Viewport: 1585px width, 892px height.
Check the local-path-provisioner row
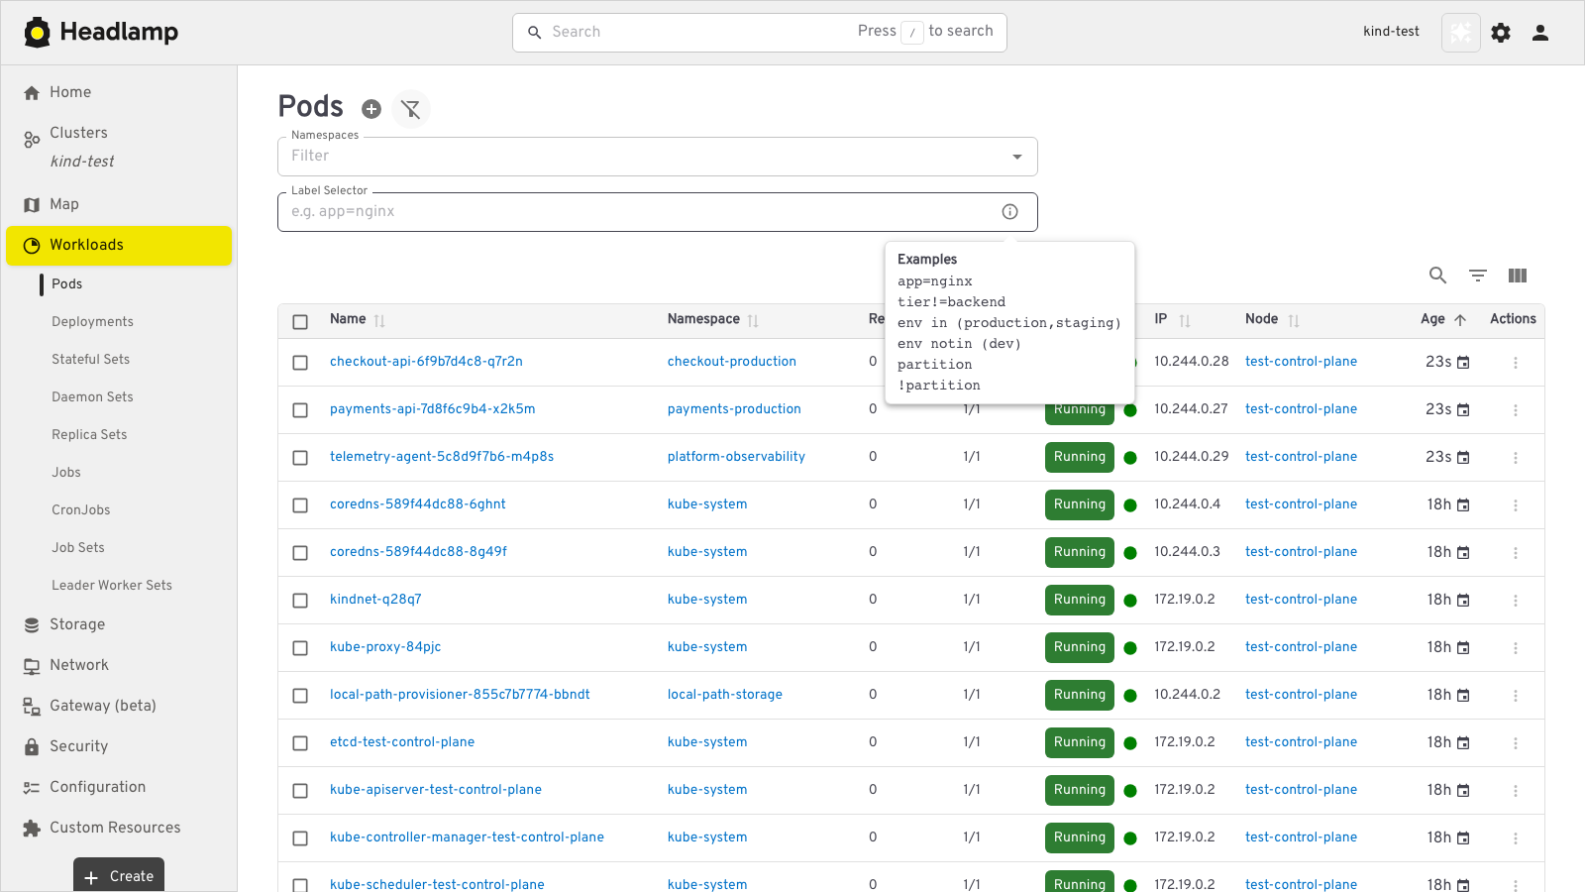(300, 696)
